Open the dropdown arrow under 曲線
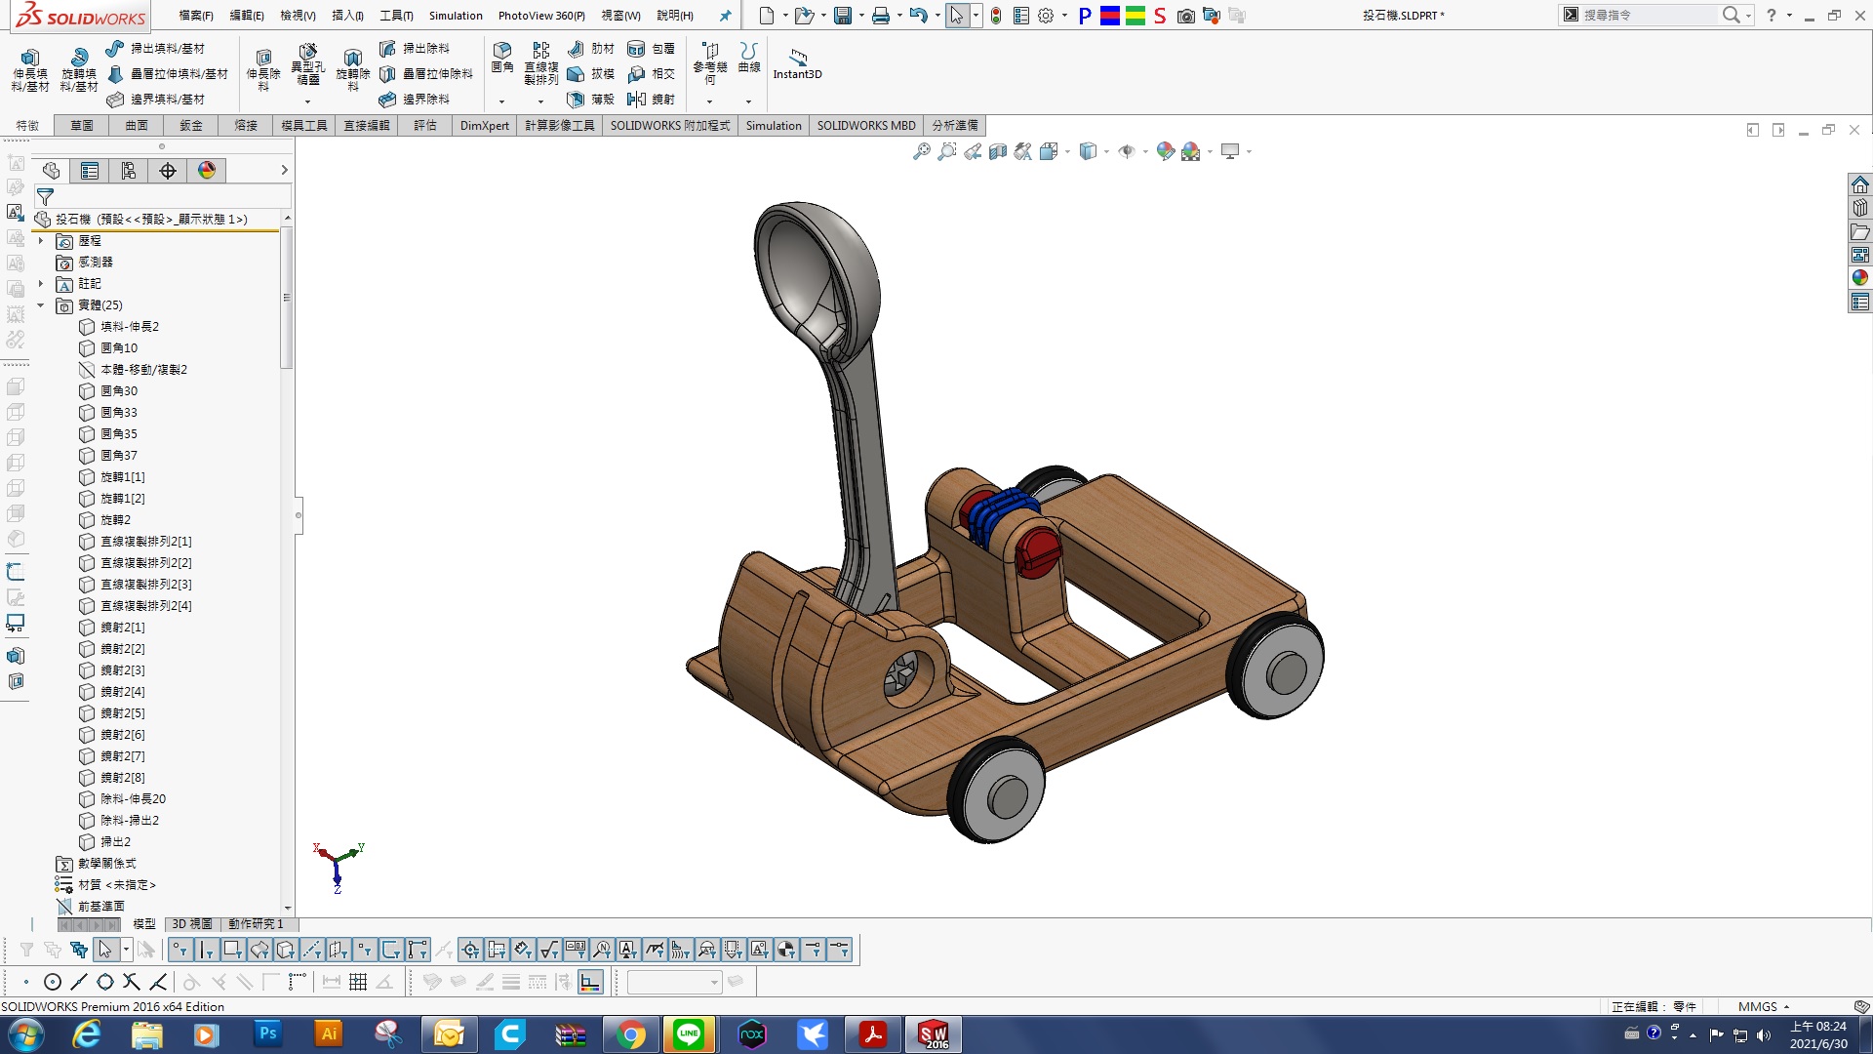This screenshot has width=1873, height=1054. 749,101
